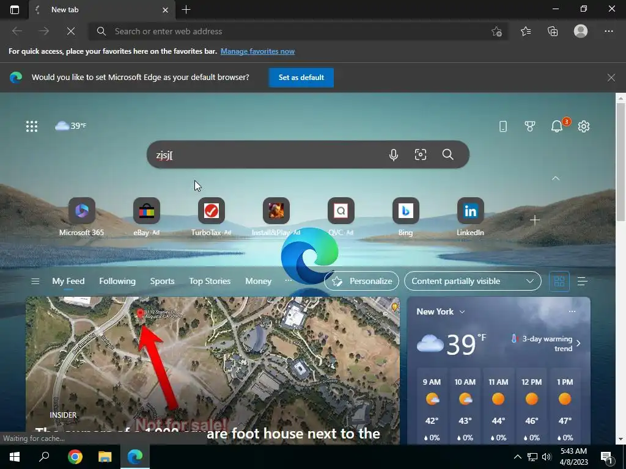Open the Rewards trophy icon
This screenshot has width=626, height=469.
(x=530, y=126)
